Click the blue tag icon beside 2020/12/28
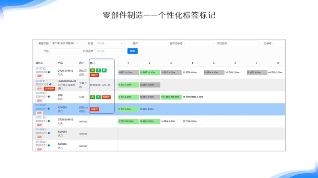318x178 pixels. [50, 84]
